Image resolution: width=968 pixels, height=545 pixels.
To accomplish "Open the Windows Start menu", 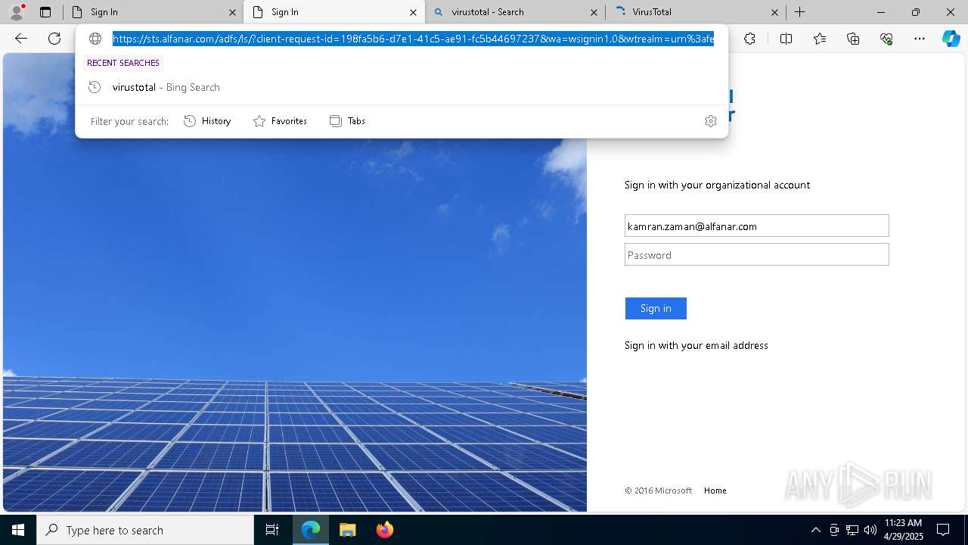I will point(18,530).
